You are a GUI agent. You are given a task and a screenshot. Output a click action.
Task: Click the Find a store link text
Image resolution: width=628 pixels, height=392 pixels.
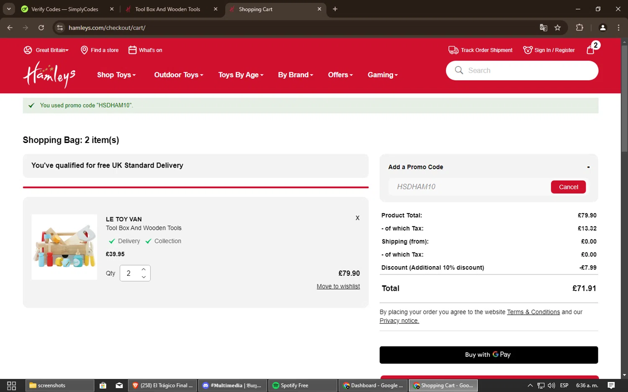coord(105,50)
